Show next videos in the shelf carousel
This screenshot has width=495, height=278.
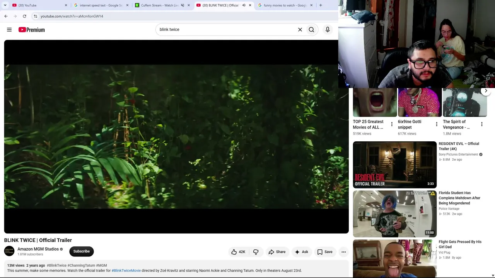click(x=486, y=91)
